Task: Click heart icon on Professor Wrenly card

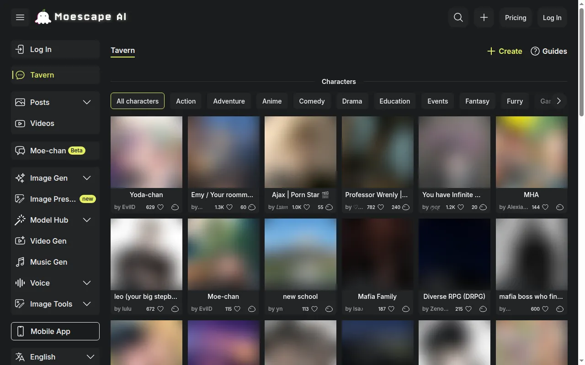Action: click(x=381, y=207)
